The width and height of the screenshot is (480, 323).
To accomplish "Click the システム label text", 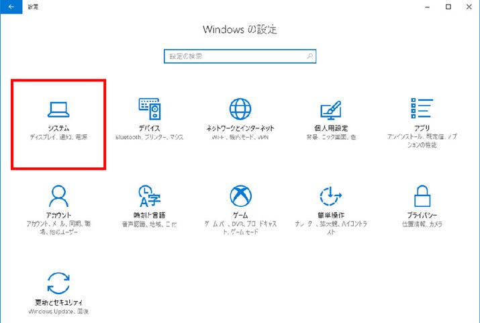I will click(58, 128).
